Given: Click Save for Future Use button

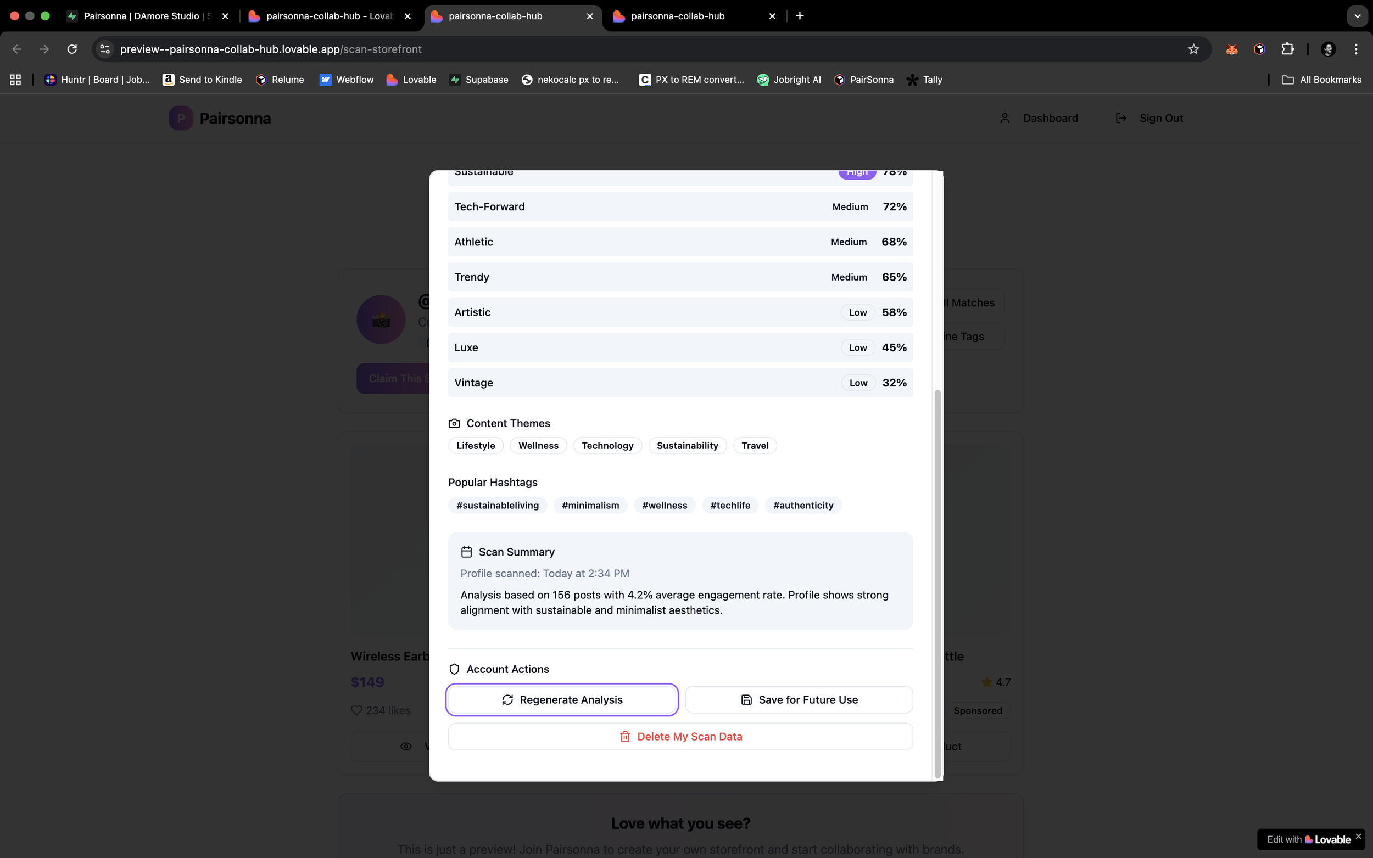Looking at the screenshot, I should tap(799, 700).
